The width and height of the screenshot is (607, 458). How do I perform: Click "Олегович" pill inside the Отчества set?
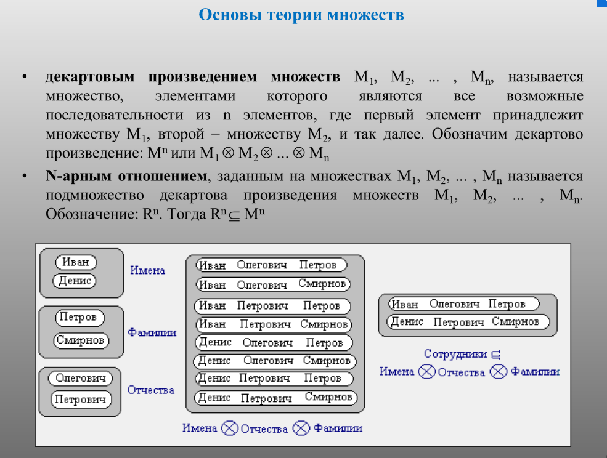point(80,378)
